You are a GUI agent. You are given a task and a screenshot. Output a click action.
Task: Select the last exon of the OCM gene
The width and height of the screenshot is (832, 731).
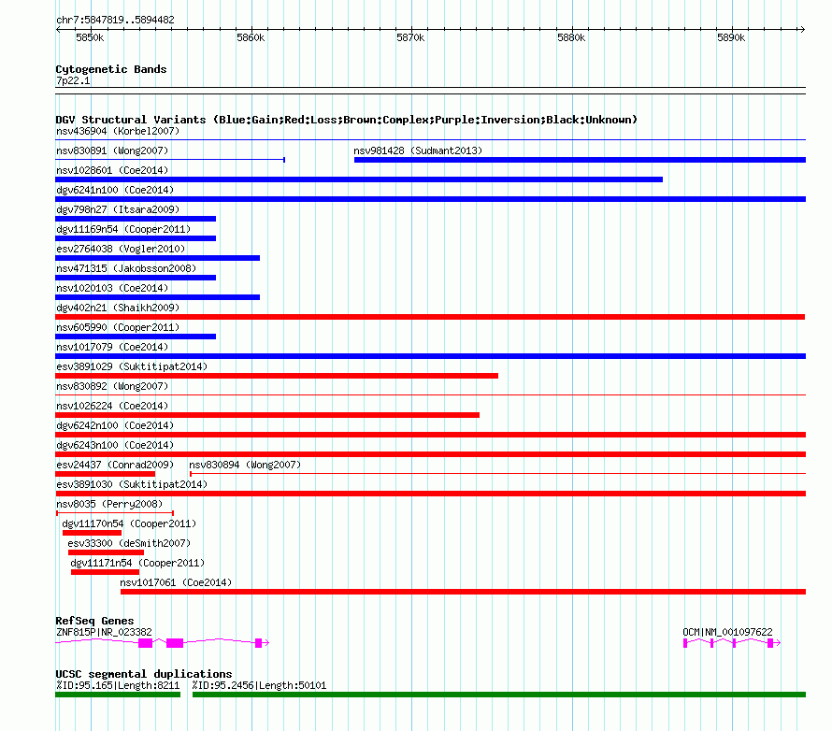(770, 643)
